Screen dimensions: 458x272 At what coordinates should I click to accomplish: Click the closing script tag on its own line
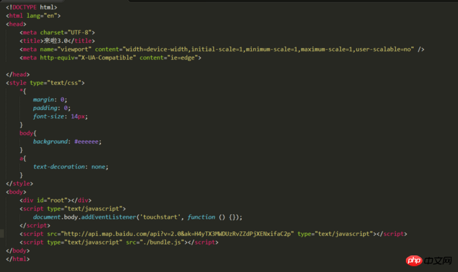click(x=35, y=226)
